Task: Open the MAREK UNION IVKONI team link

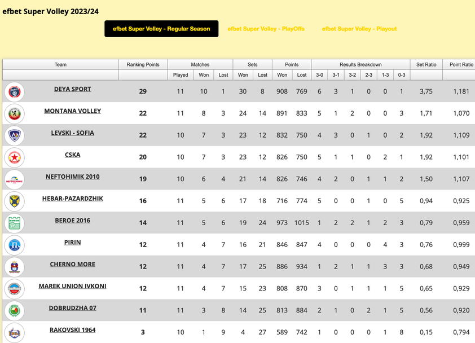Action: point(72,286)
